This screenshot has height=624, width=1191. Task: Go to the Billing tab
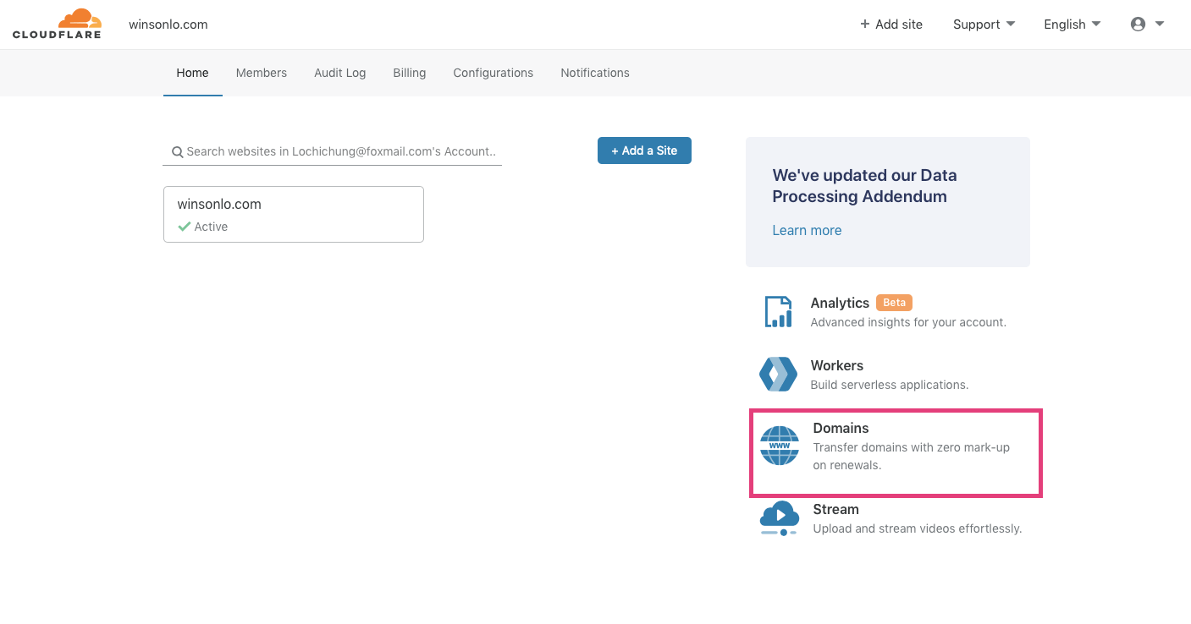[410, 73]
